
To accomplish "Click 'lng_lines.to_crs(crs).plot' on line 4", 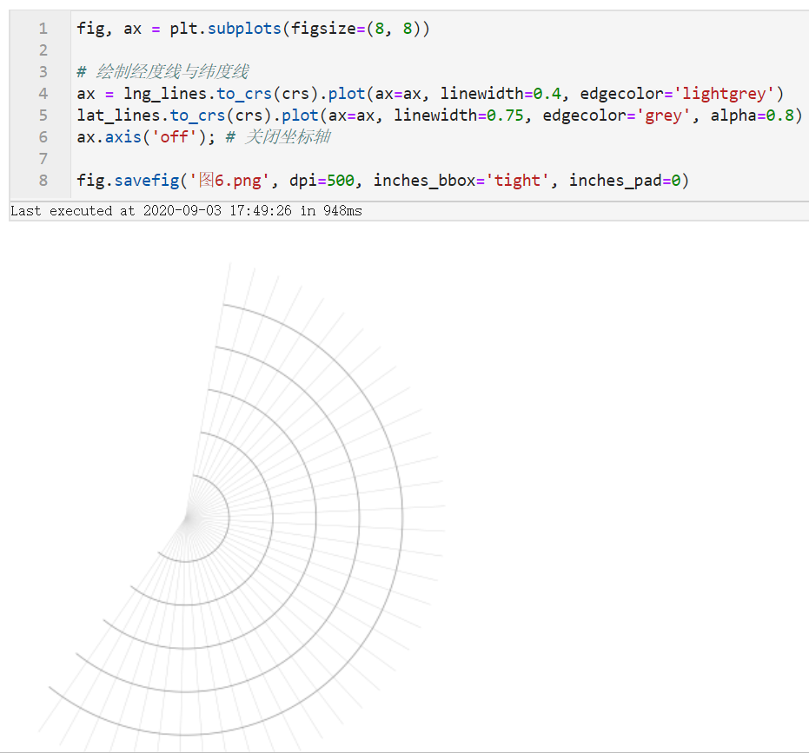I will 244,93.
